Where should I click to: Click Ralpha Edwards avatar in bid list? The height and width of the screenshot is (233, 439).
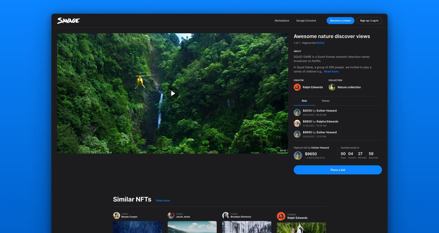(297, 123)
